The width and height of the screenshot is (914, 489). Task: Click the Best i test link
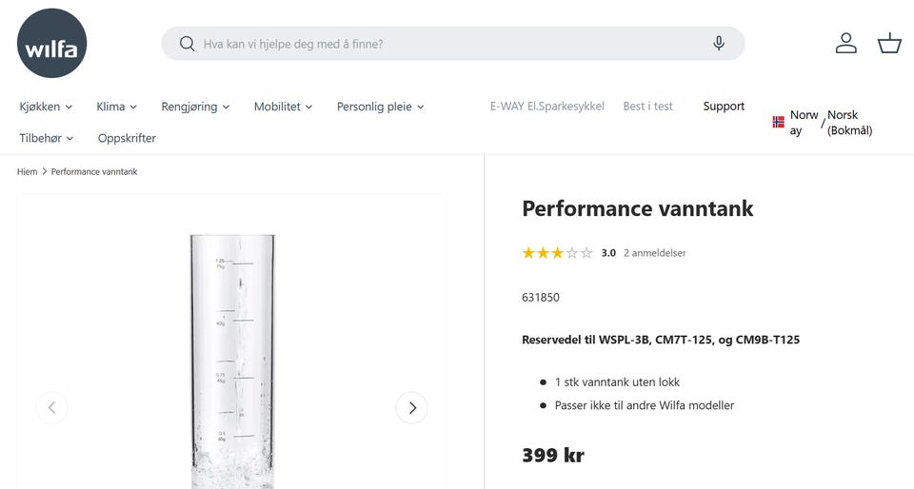tap(647, 107)
